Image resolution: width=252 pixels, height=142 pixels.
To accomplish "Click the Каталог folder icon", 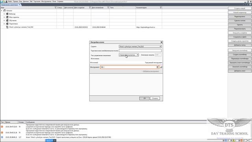I will 4,11.
